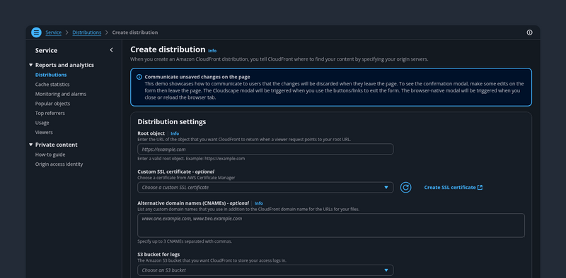
Task: Collapse the Service side navigation panel
Action: coord(111,50)
